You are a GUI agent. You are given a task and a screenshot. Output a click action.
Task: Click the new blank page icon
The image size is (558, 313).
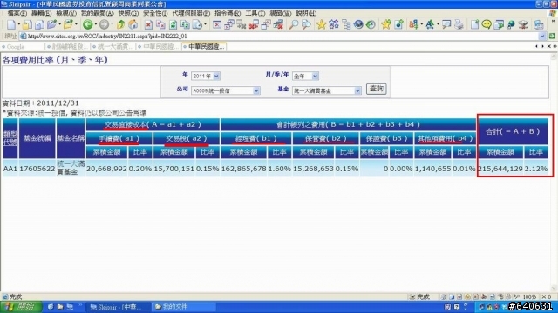point(11,24)
